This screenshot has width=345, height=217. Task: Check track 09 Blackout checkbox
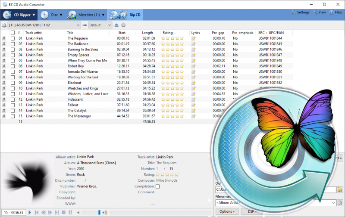pos(13,83)
